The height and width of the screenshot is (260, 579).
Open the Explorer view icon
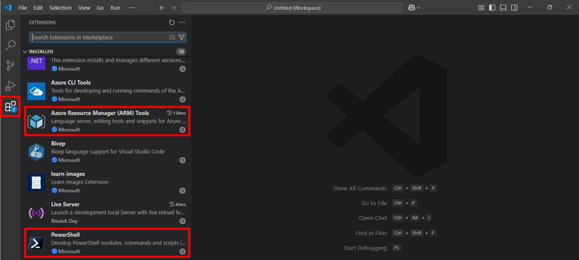(10, 25)
